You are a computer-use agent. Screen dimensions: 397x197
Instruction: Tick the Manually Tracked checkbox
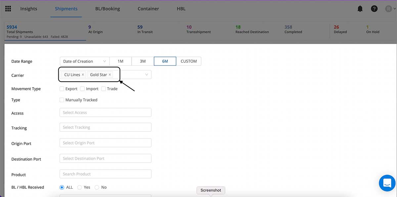62,99
